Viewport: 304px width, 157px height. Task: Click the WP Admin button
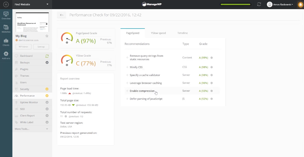coord(23,47)
